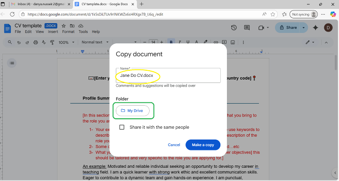This screenshot has height=181, width=339.
Task: Open the editing mode pencil dropdown
Action: tap(310, 42)
